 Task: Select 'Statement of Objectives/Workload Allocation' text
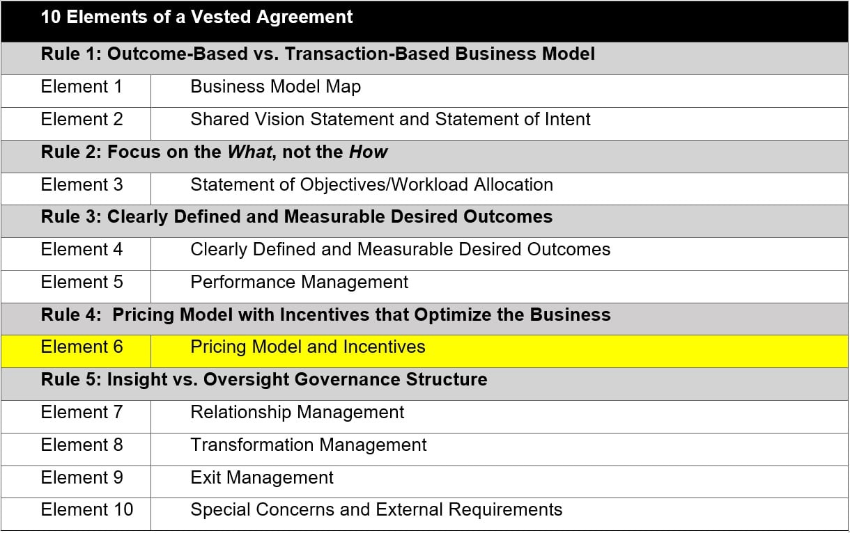pos(371,185)
